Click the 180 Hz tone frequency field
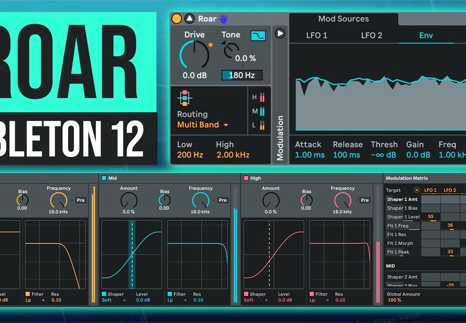This screenshot has width=466, height=323. 242,75
